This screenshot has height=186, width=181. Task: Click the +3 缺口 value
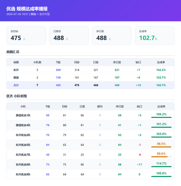(140, 135)
